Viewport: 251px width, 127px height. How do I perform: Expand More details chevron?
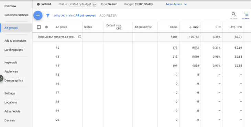185,4
